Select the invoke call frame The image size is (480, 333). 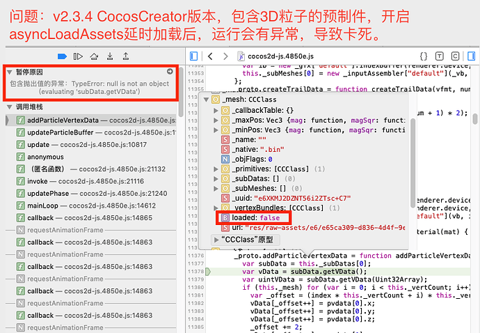90,181
